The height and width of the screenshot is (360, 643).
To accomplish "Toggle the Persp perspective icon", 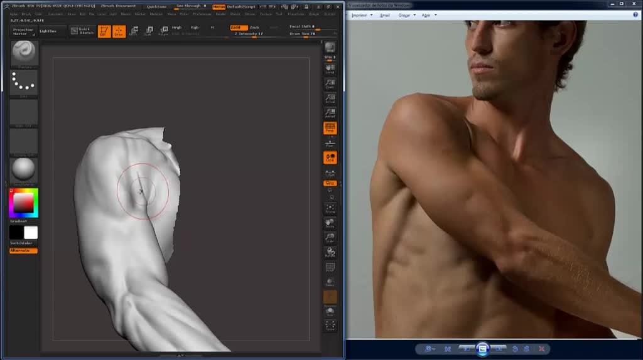I will (x=330, y=128).
